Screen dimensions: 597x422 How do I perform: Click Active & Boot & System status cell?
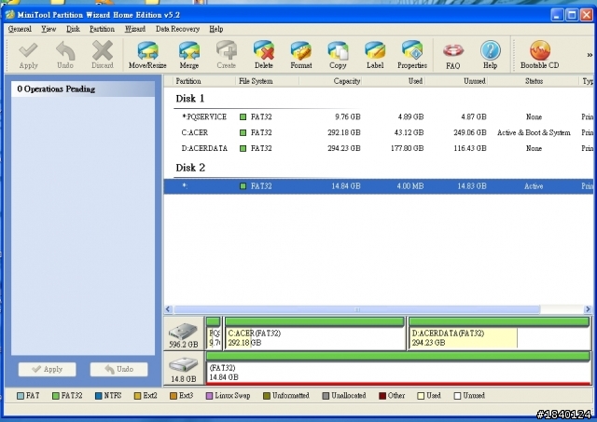click(x=534, y=132)
